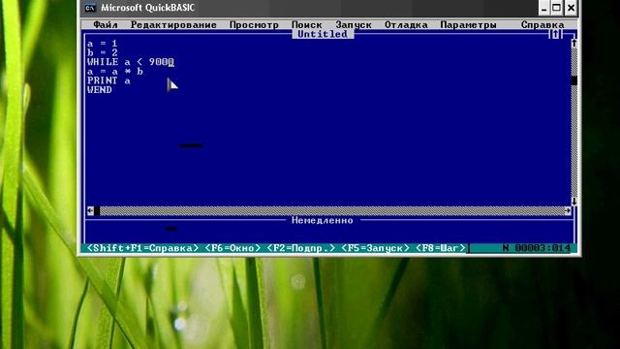The width and height of the screenshot is (620, 349).
Task: Maximize the Microsoft QuickBASIC window
Action: pos(557,8)
